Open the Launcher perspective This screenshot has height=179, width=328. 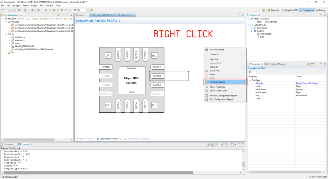[x=273, y=10]
